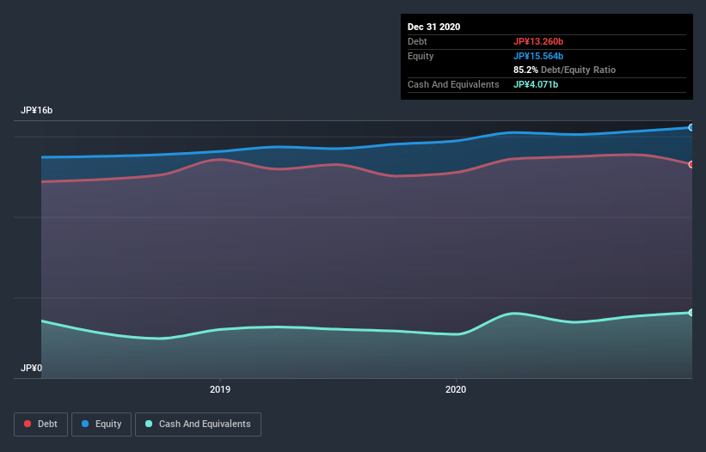Click the teal Cash legend dot

pos(149,424)
